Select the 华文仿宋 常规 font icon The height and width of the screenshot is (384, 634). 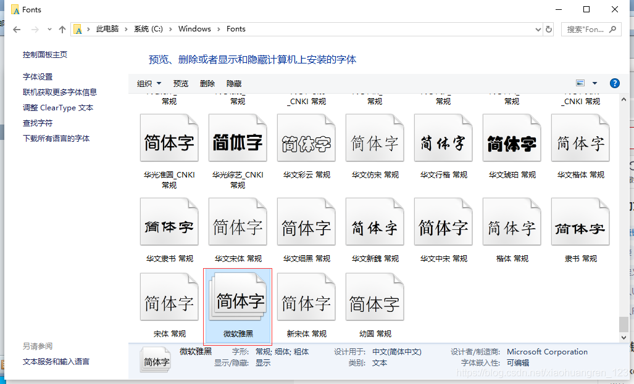coord(375,137)
